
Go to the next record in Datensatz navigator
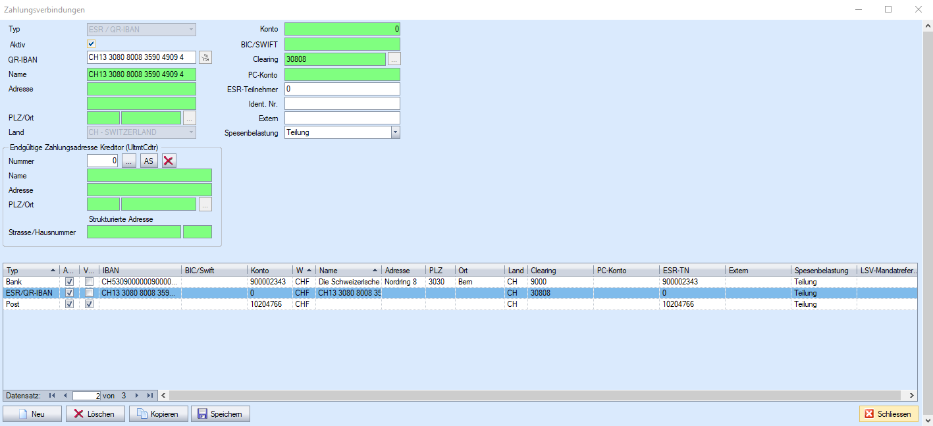[x=136, y=396]
